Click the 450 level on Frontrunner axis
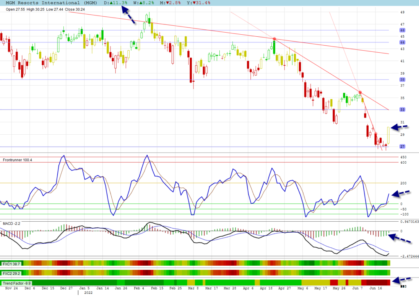The image size is (419, 300). (403, 157)
